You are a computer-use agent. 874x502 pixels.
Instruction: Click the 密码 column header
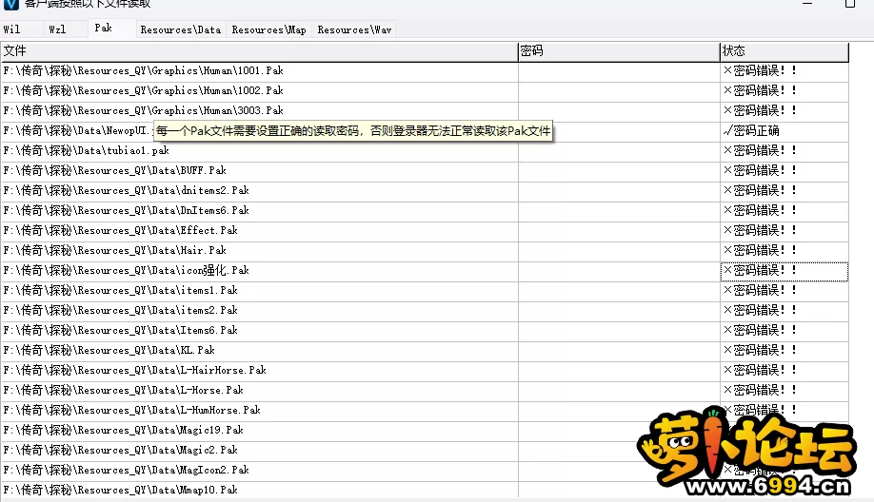pyautogui.click(x=619, y=51)
